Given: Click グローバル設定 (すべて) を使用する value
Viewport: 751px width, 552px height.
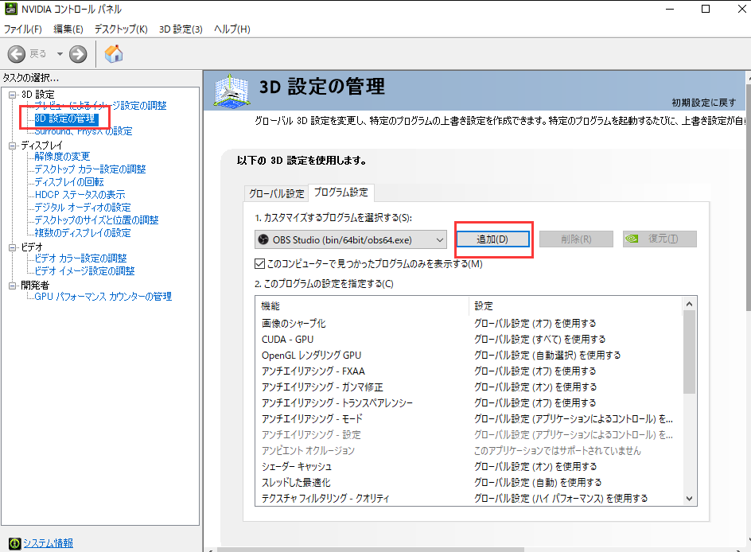Looking at the screenshot, I should pos(539,340).
